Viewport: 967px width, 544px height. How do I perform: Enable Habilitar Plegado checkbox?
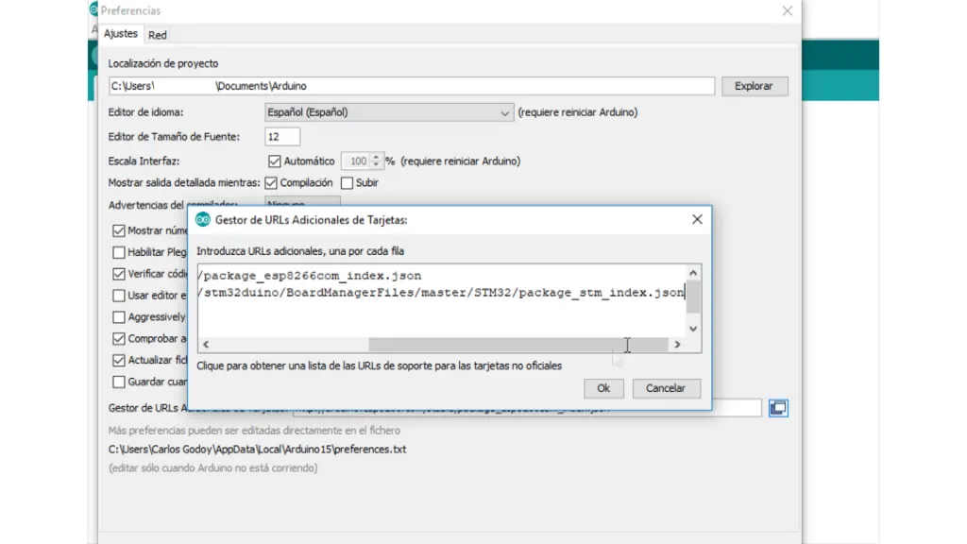click(118, 252)
